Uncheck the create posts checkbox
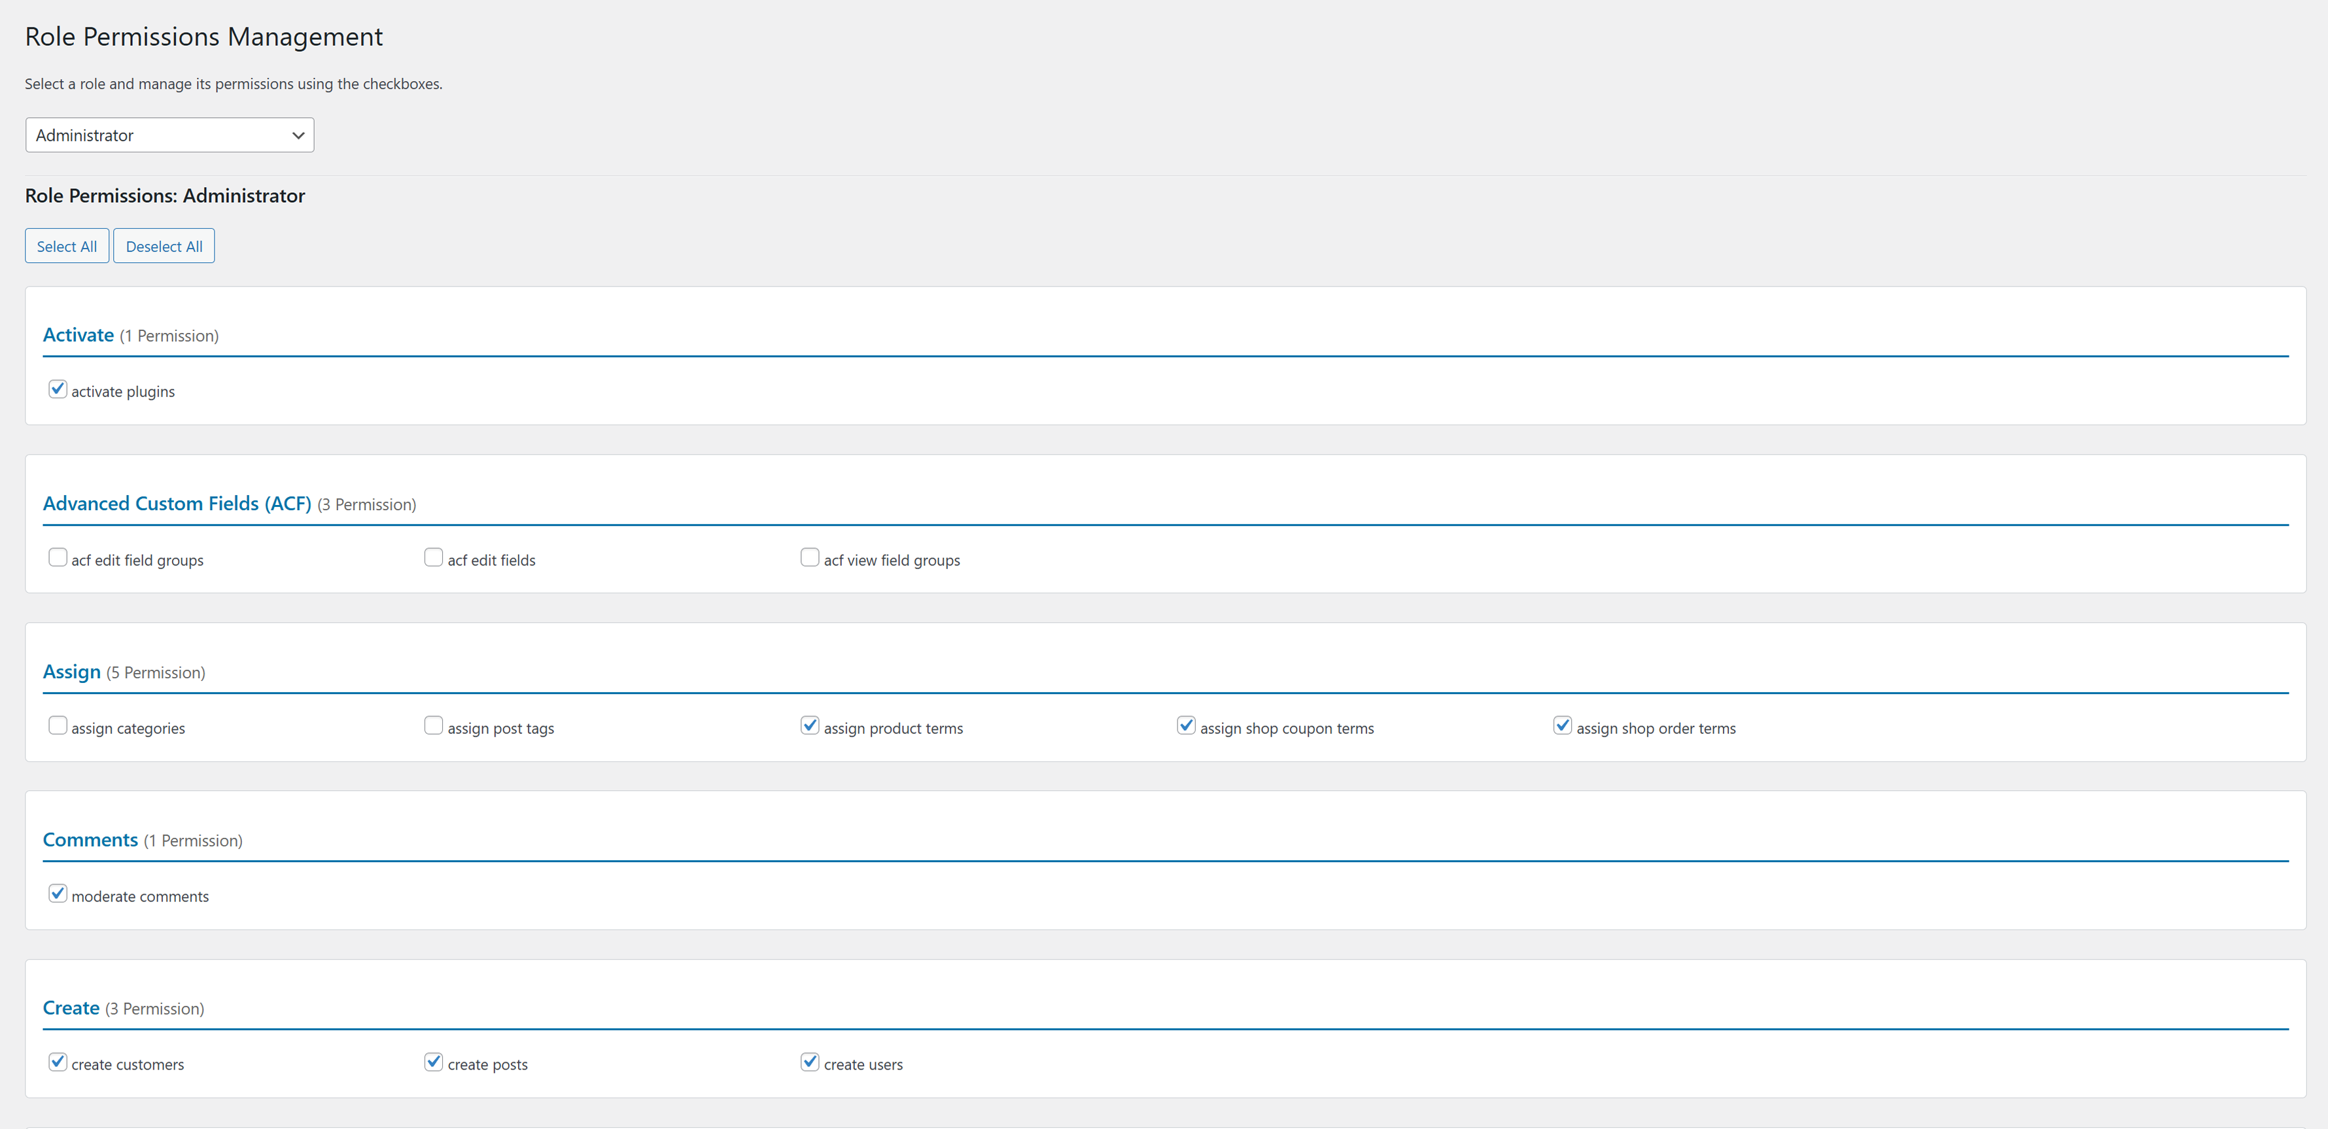Screen dimensions: 2328x1129 (434, 1061)
